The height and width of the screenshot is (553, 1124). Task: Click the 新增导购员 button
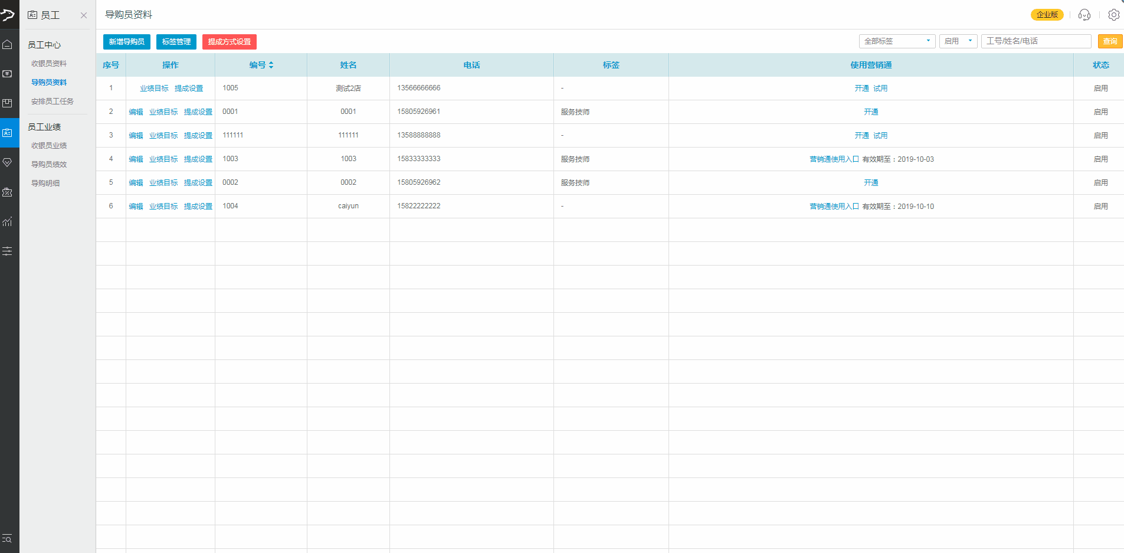tap(126, 42)
